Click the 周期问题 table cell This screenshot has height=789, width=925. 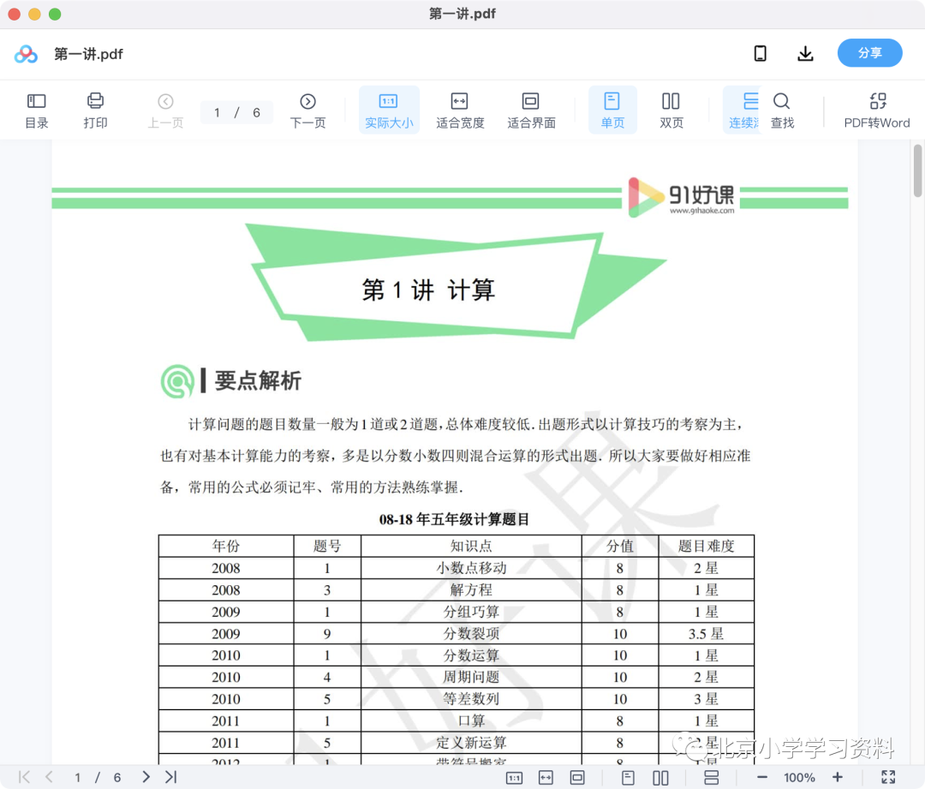[x=471, y=677]
